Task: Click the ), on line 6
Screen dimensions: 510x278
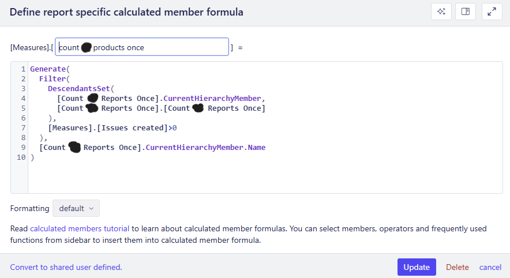Action: point(52,118)
